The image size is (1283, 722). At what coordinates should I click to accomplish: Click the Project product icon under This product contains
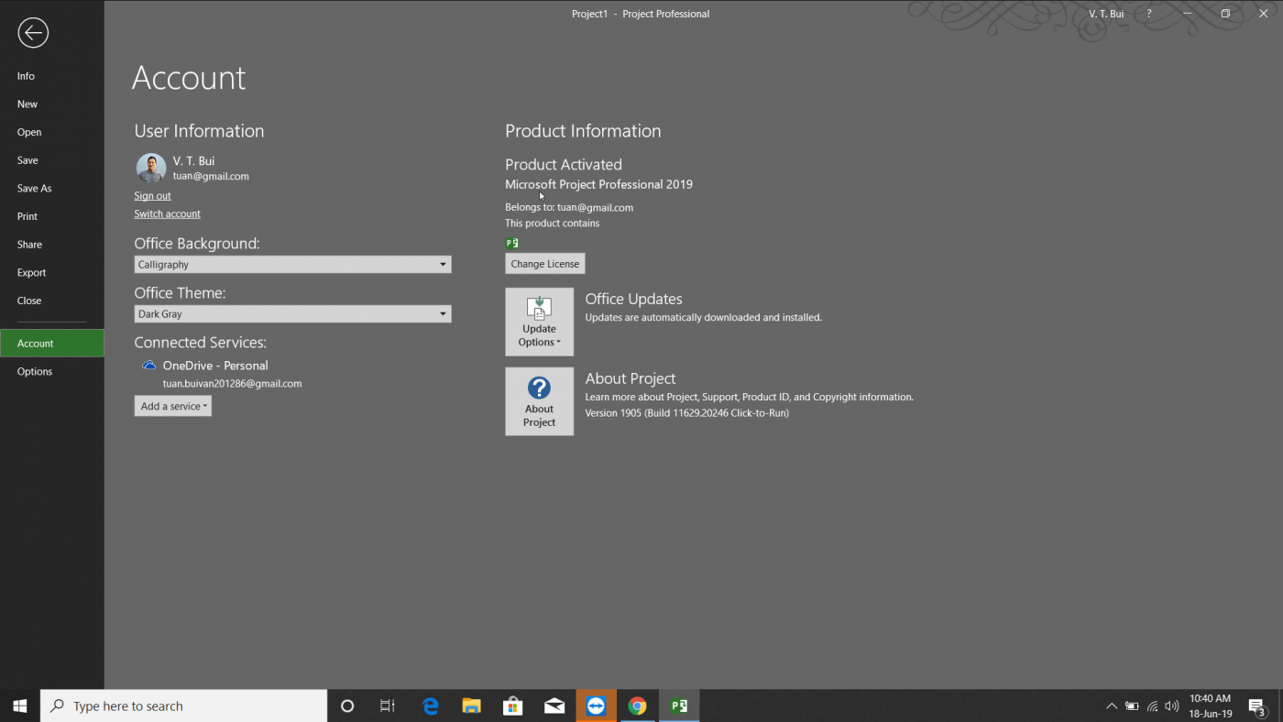pyautogui.click(x=511, y=242)
